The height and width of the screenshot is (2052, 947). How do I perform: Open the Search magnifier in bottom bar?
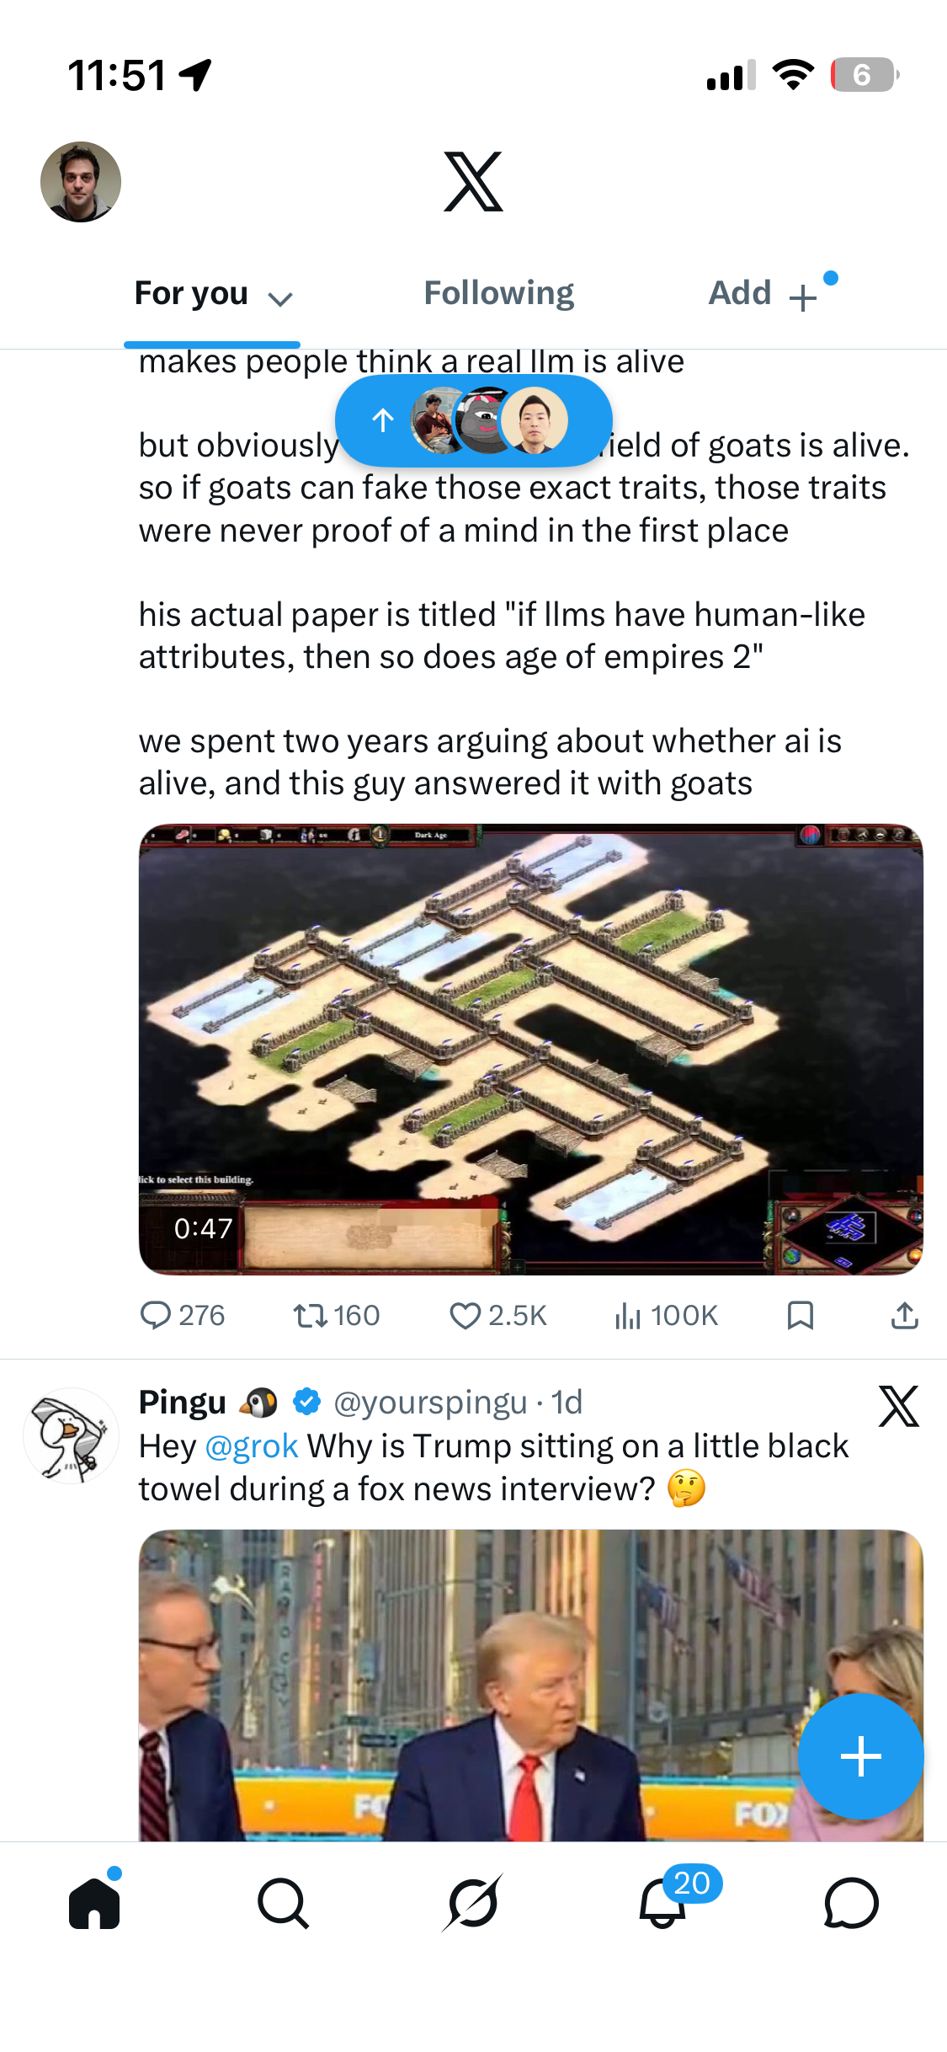click(284, 1903)
